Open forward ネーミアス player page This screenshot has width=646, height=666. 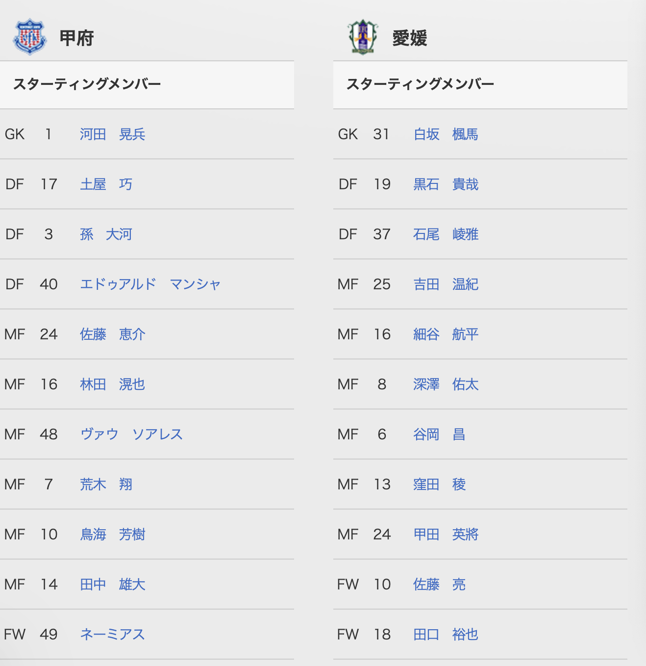pos(113,635)
